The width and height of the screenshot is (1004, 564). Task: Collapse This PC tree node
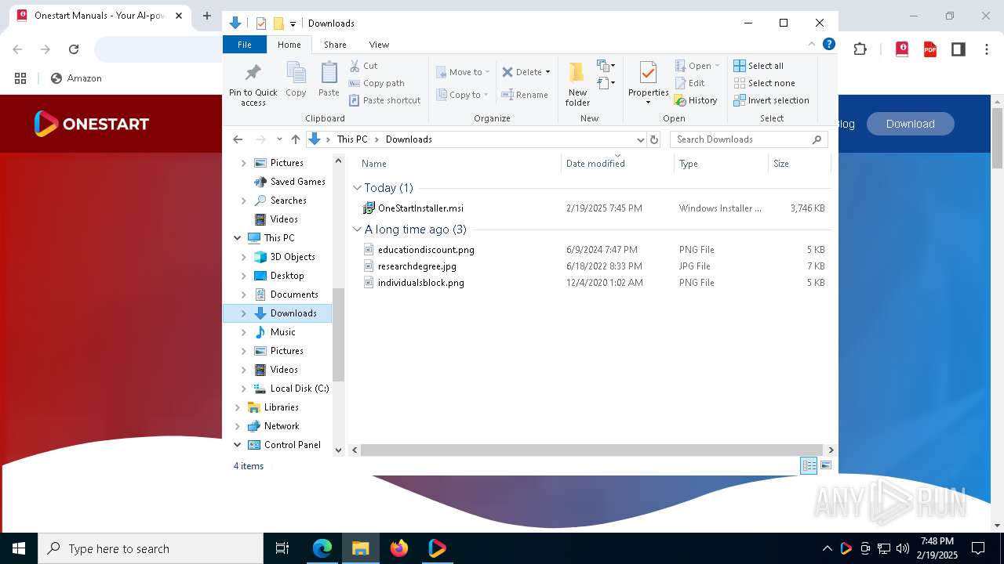click(x=238, y=238)
